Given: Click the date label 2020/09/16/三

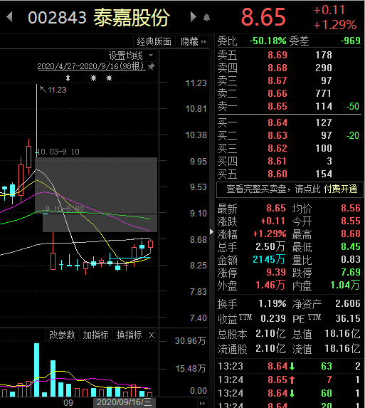Looking at the screenshot, I should tap(125, 402).
